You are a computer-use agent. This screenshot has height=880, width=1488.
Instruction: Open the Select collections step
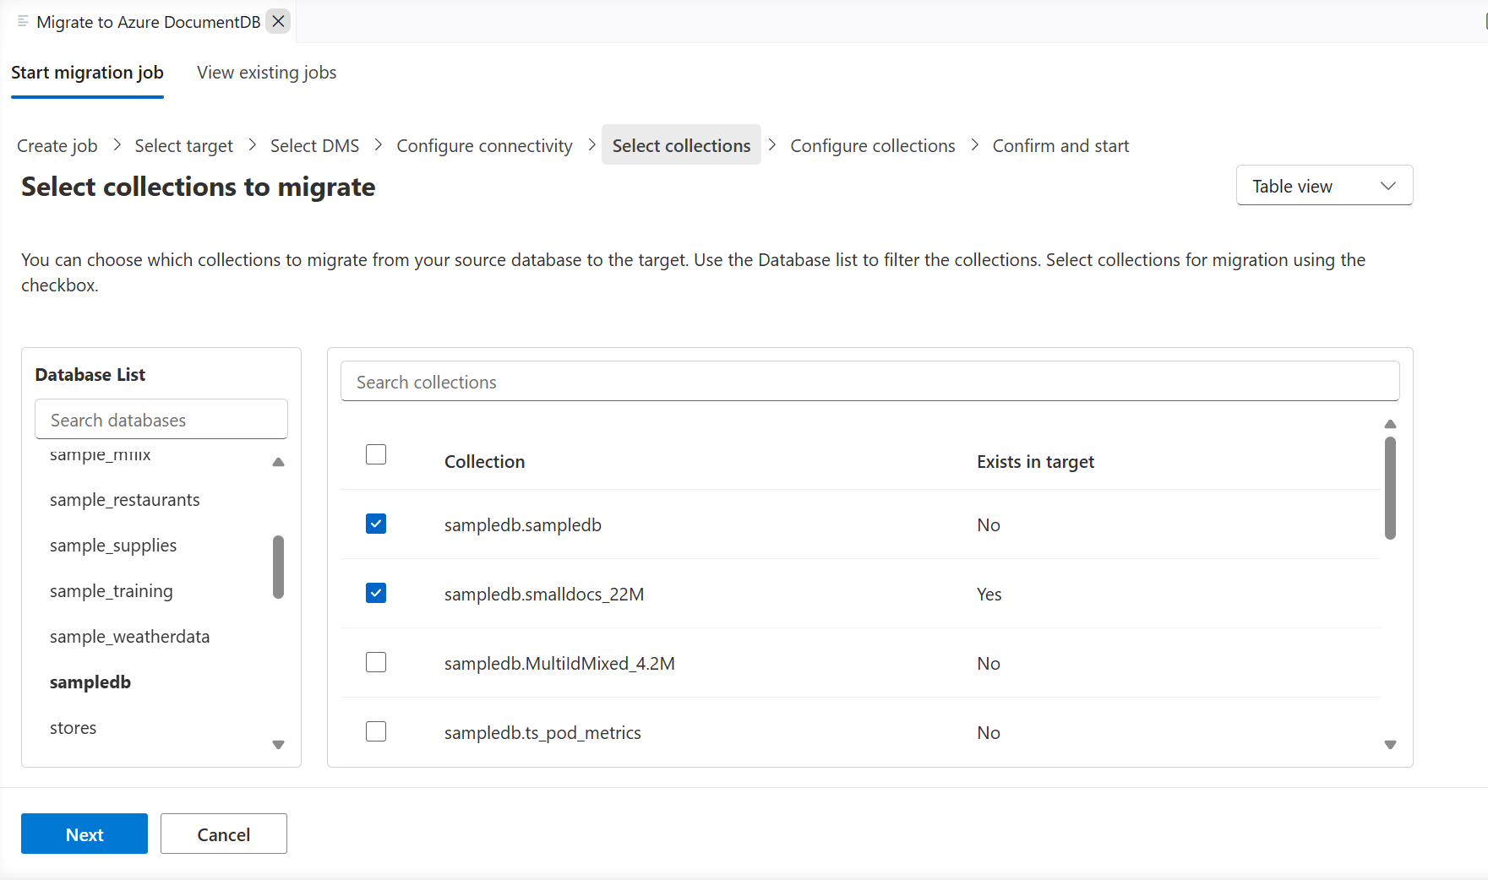(681, 145)
